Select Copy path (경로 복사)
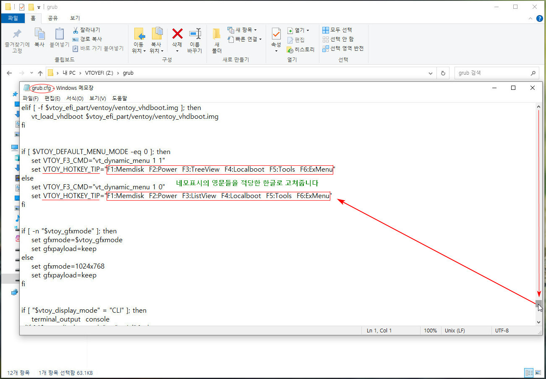Viewport: 546px width, 379px height. [87, 39]
